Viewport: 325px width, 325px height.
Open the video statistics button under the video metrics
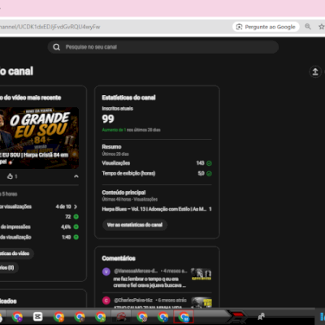[15, 253]
